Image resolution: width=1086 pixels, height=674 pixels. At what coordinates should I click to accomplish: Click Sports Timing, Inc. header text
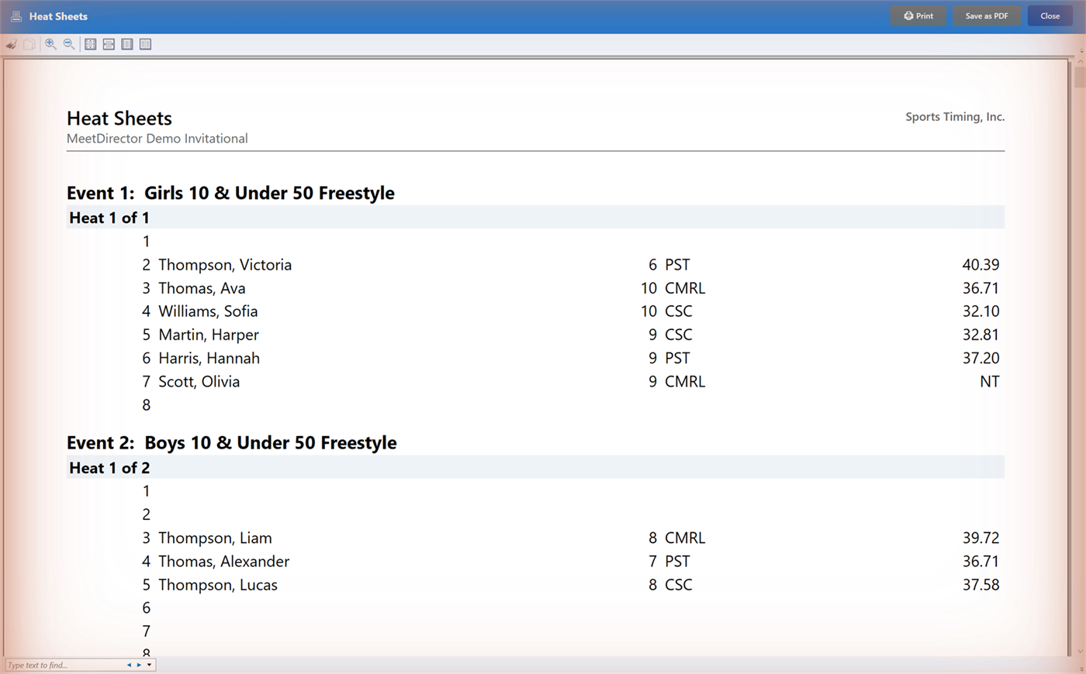click(x=955, y=117)
